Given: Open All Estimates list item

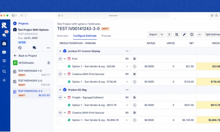Looking at the screenshot, I should 32,63.
